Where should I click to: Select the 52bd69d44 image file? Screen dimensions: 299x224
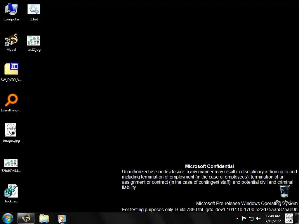pos(11,166)
